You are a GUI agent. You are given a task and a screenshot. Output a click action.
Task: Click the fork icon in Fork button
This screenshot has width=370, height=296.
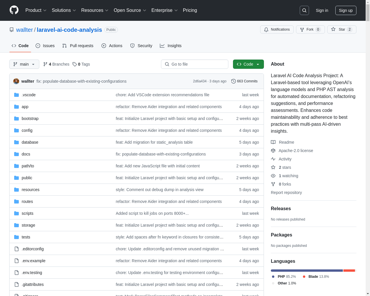click(x=302, y=29)
